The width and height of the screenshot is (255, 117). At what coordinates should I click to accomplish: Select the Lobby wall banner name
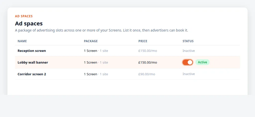(x=33, y=63)
